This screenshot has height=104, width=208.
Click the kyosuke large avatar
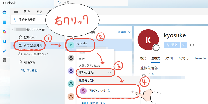[148, 40]
